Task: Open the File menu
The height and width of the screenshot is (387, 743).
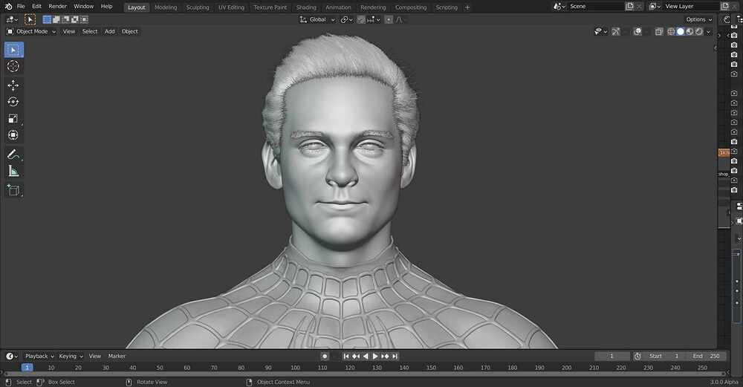Action: (x=21, y=7)
